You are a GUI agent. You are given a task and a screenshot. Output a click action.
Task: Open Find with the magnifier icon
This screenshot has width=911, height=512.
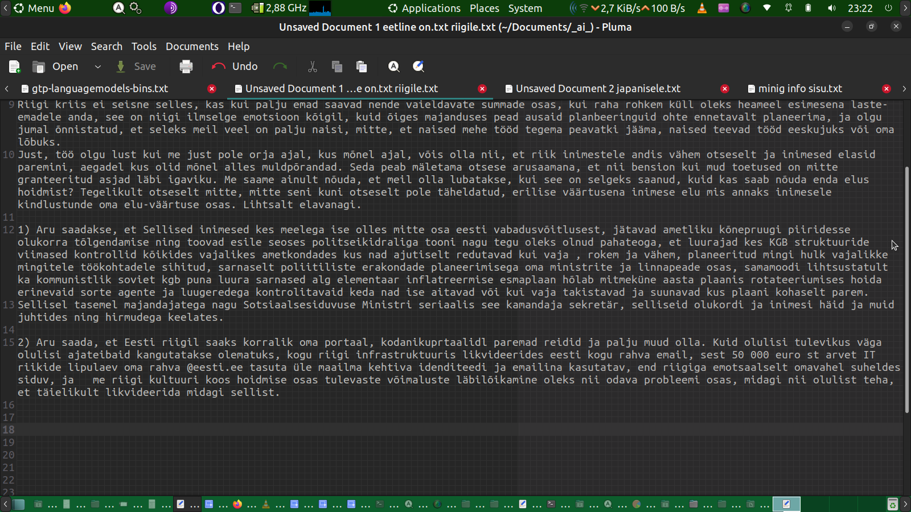(x=393, y=67)
